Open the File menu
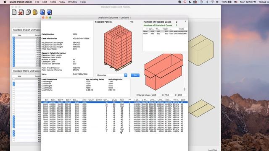This screenshot has height=151, width=269. pos(37,2)
